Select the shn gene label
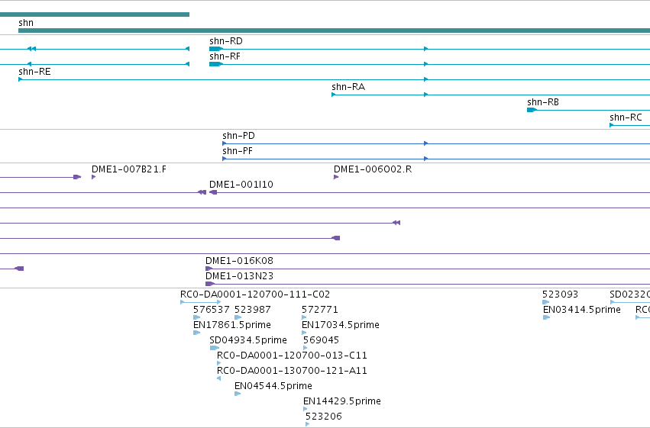The height and width of the screenshot is (428, 650). click(x=26, y=23)
